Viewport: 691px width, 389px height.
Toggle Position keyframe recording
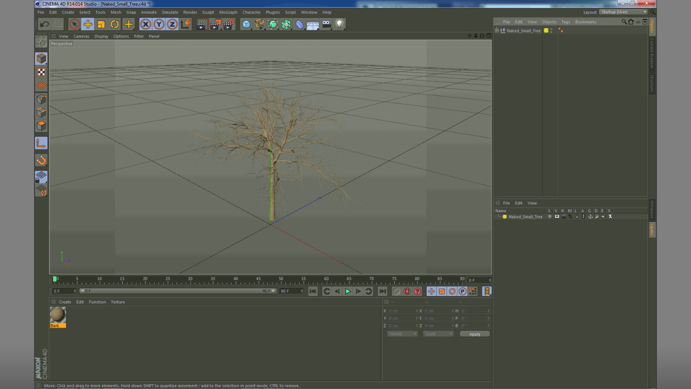coord(431,291)
